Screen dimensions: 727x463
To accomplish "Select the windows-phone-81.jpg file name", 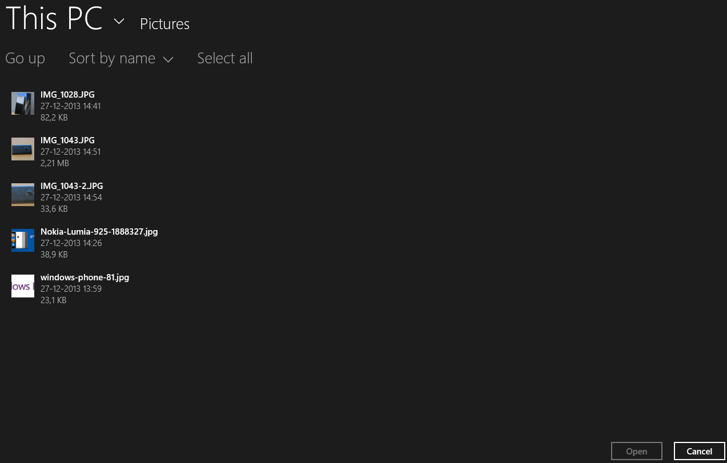I will (x=85, y=277).
